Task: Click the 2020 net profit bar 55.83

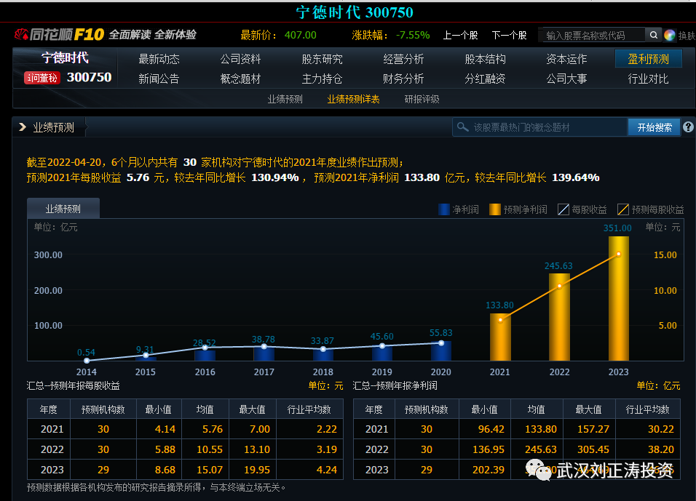Action: point(441,350)
